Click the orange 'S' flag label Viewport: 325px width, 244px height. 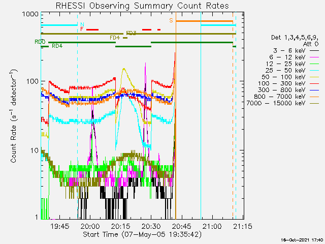(x=171, y=20)
